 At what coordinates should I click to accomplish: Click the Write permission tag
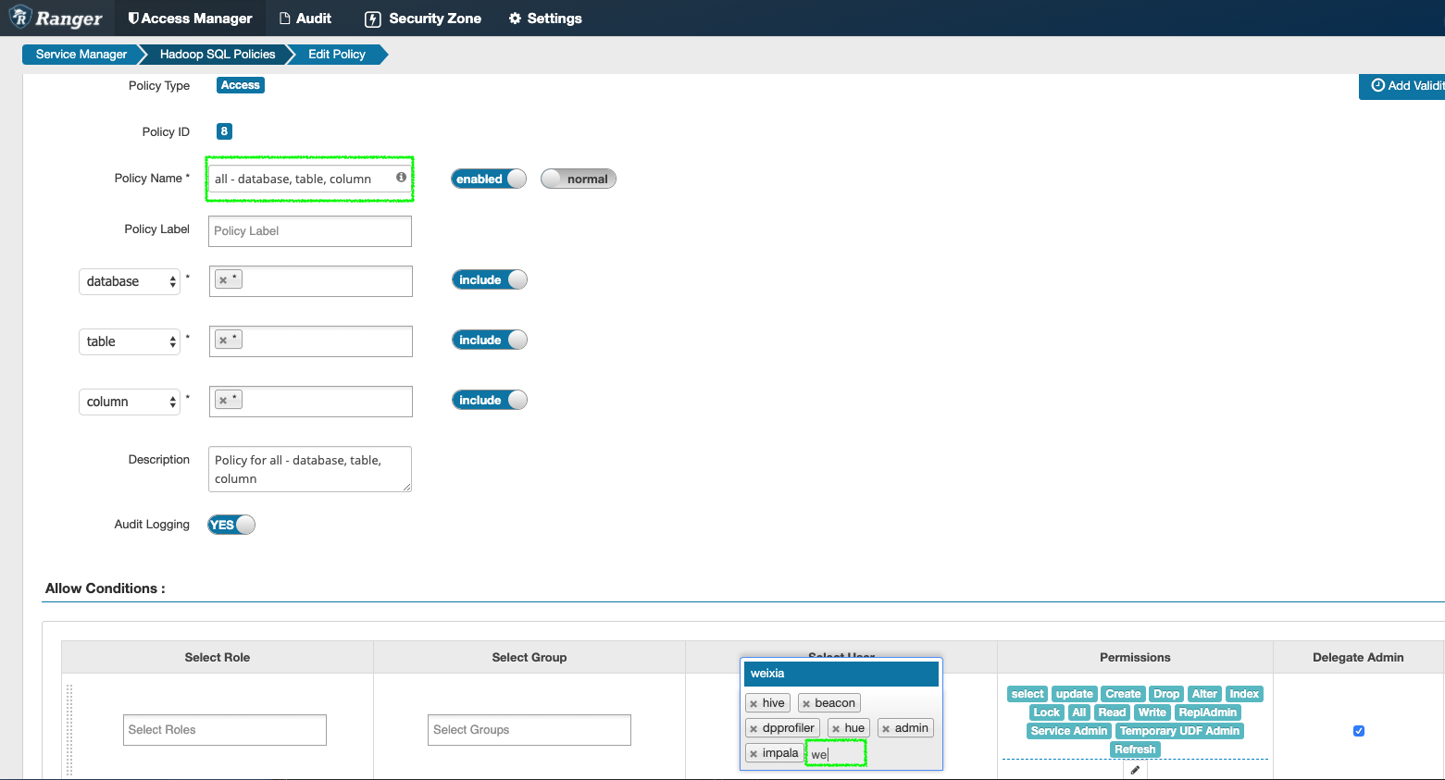(1152, 712)
